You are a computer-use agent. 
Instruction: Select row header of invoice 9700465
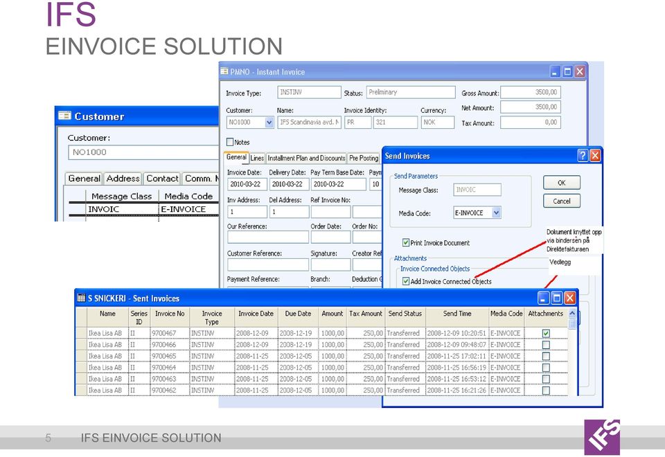click(81, 356)
